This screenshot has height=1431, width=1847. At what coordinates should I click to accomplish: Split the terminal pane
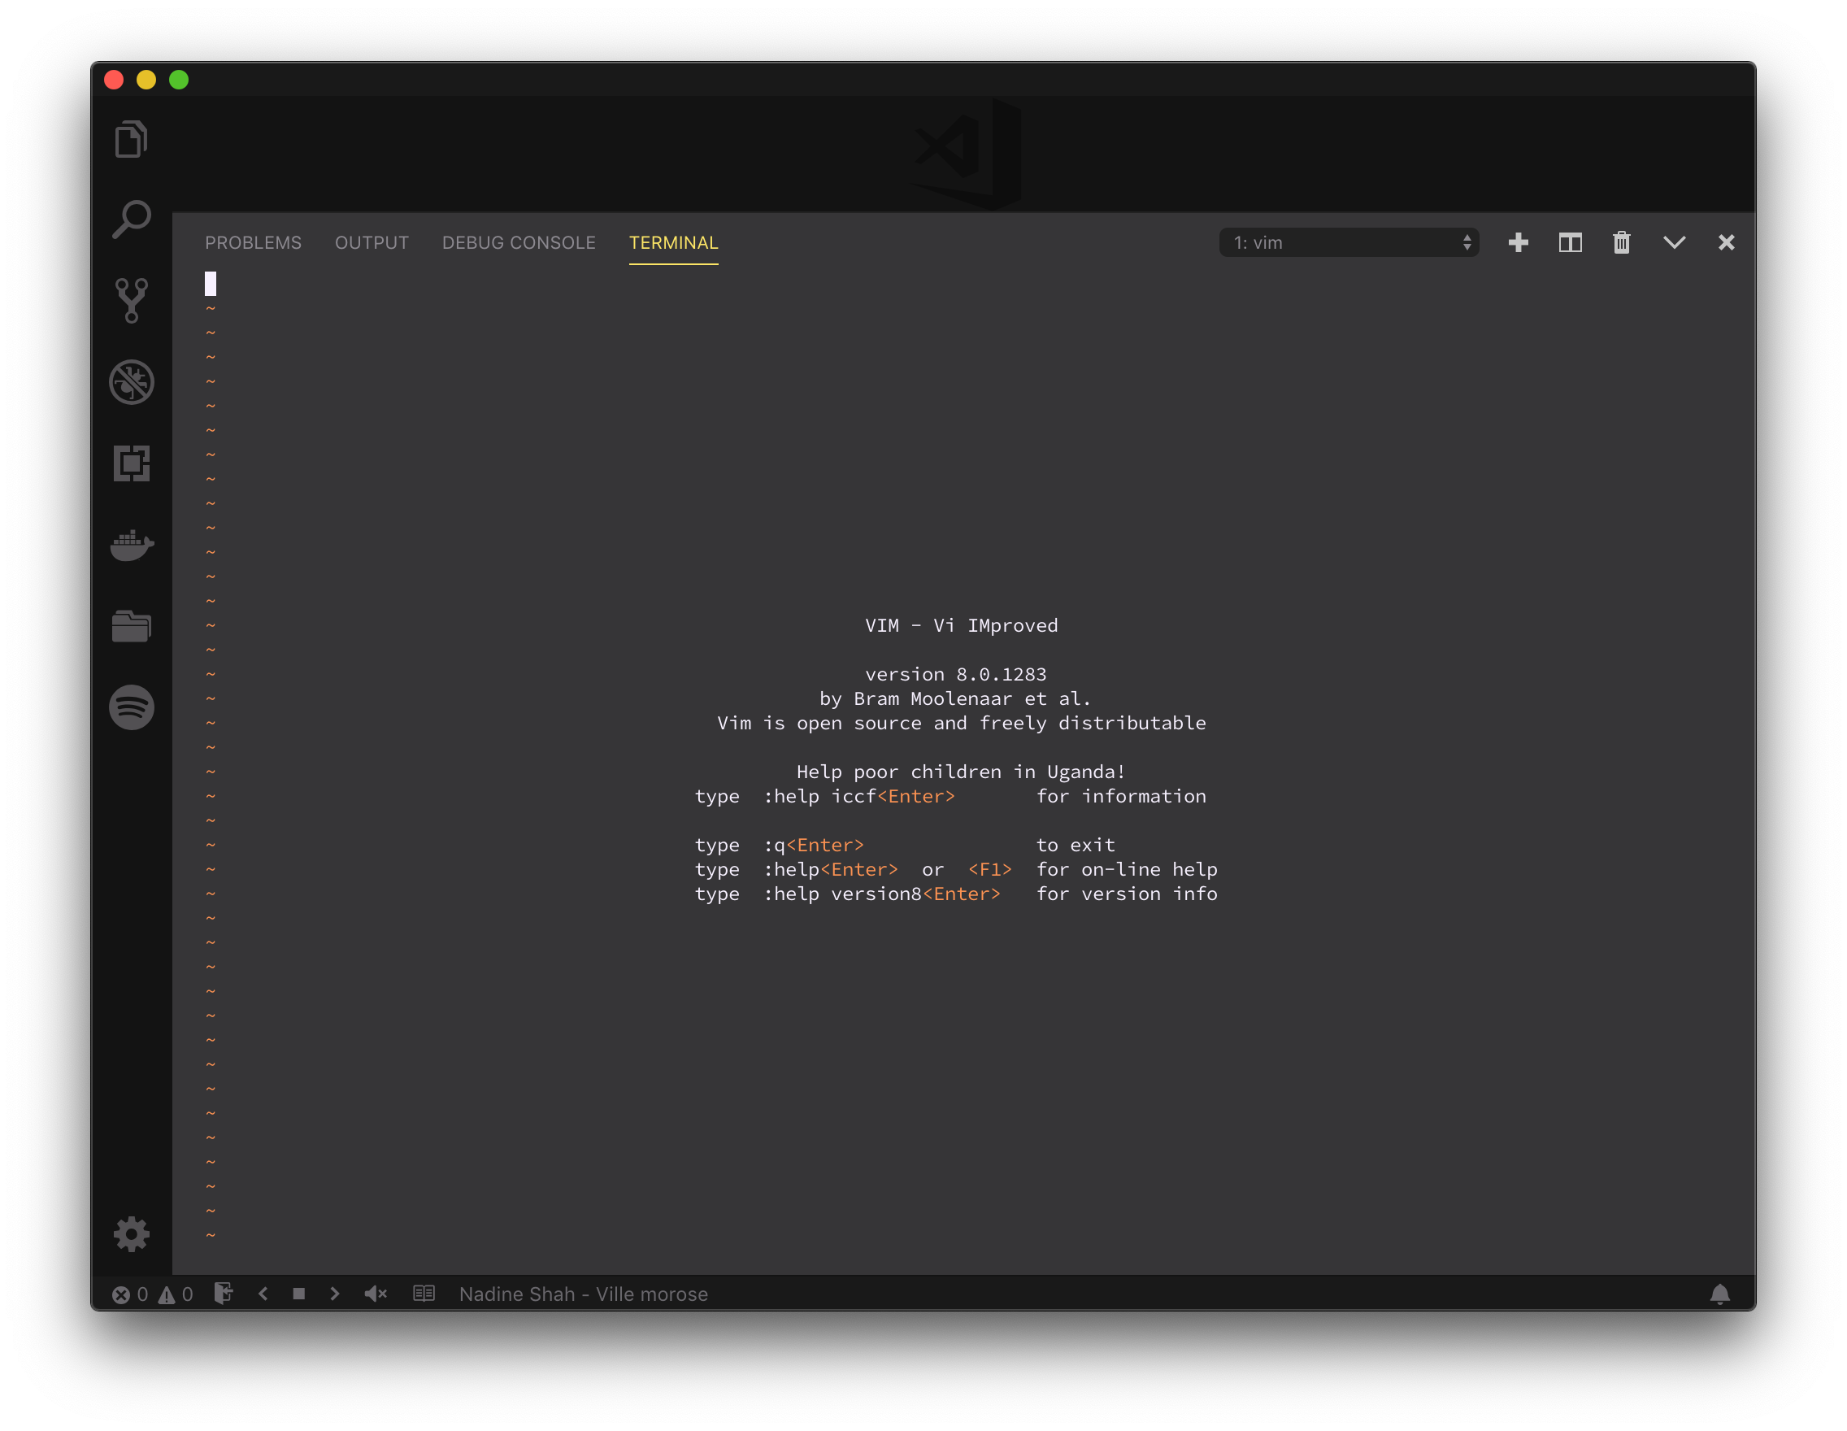point(1570,243)
